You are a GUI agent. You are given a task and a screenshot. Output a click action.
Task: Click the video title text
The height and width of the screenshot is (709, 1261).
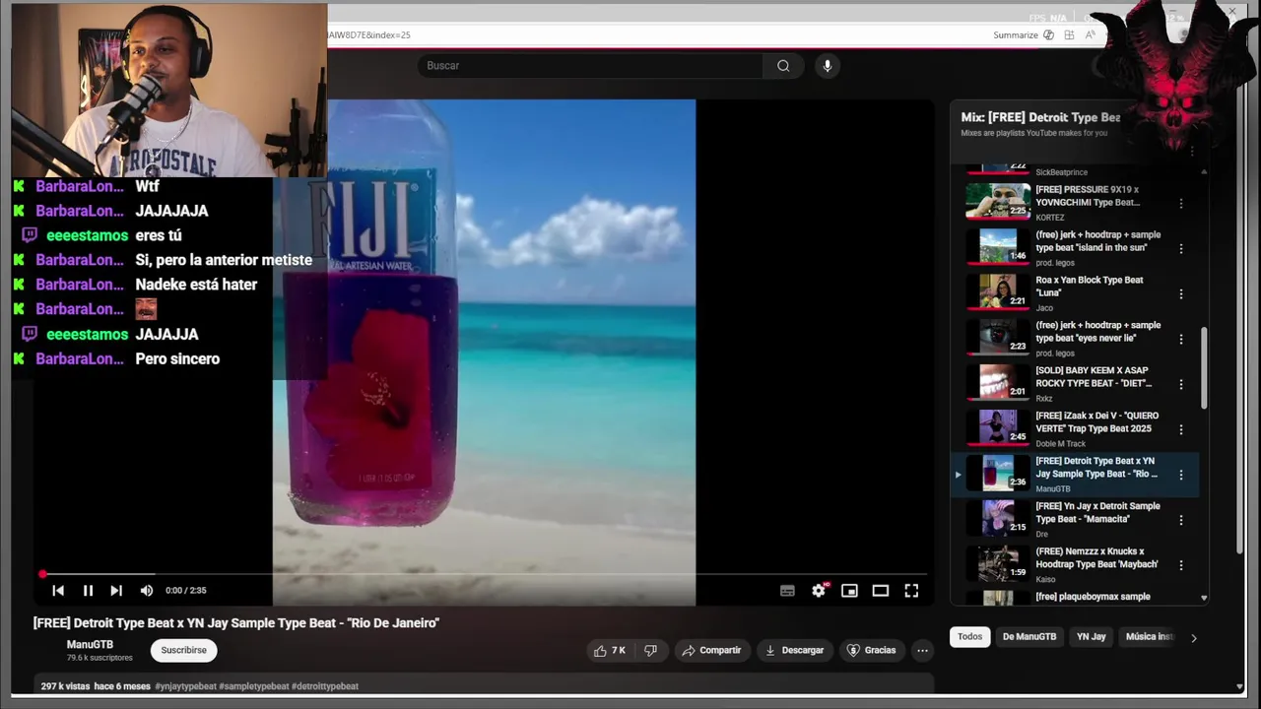tap(236, 623)
